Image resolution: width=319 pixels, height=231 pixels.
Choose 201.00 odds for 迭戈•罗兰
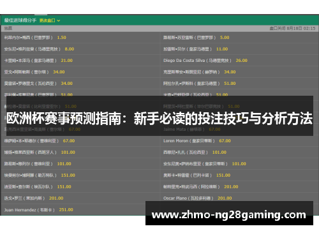(x=56, y=198)
